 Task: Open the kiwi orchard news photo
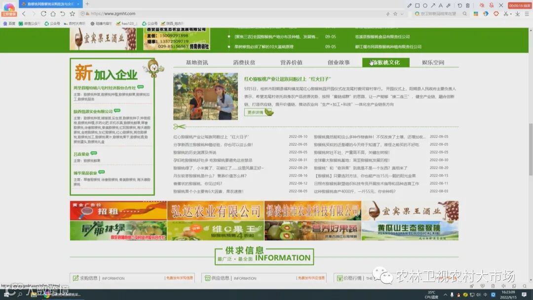pos(206,96)
